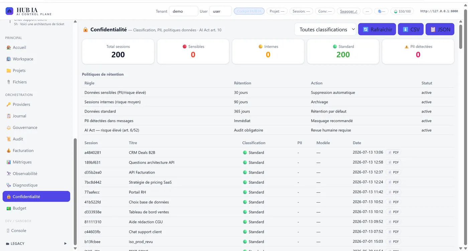Download PDF for Choix base de données
Viewport: 468px width, 251px height.
[x=393, y=202]
